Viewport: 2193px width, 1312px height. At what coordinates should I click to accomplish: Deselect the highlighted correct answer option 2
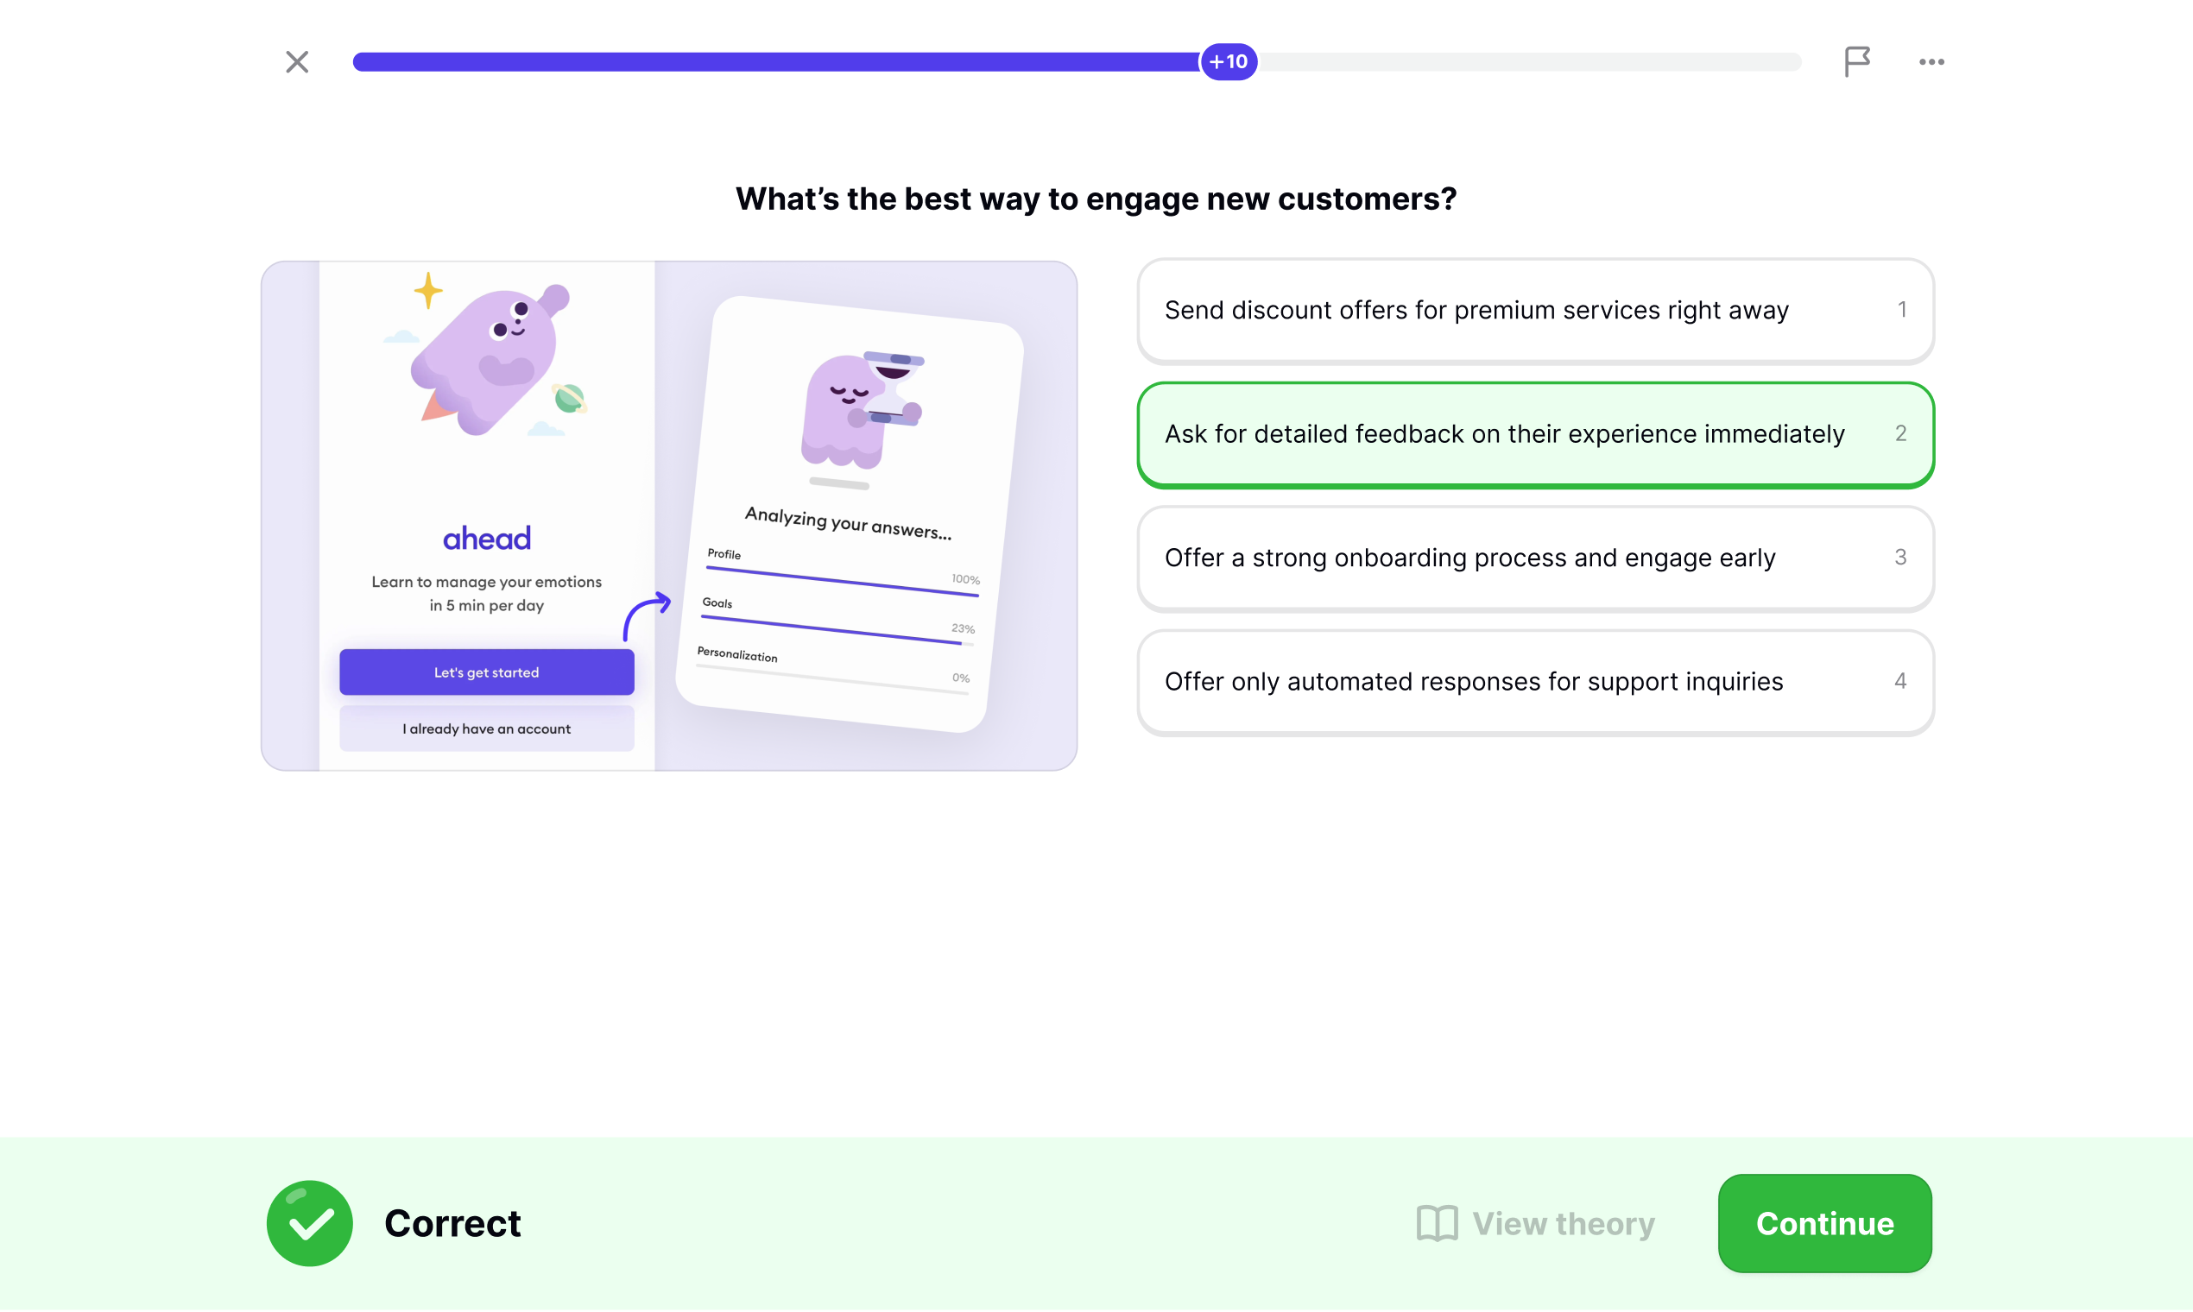click(1535, 434)
